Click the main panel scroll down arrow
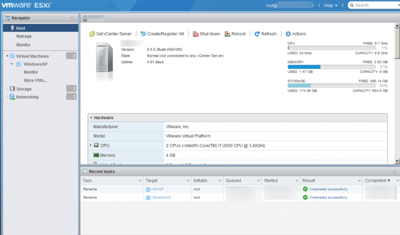400x235 pixels. point(397,161)
